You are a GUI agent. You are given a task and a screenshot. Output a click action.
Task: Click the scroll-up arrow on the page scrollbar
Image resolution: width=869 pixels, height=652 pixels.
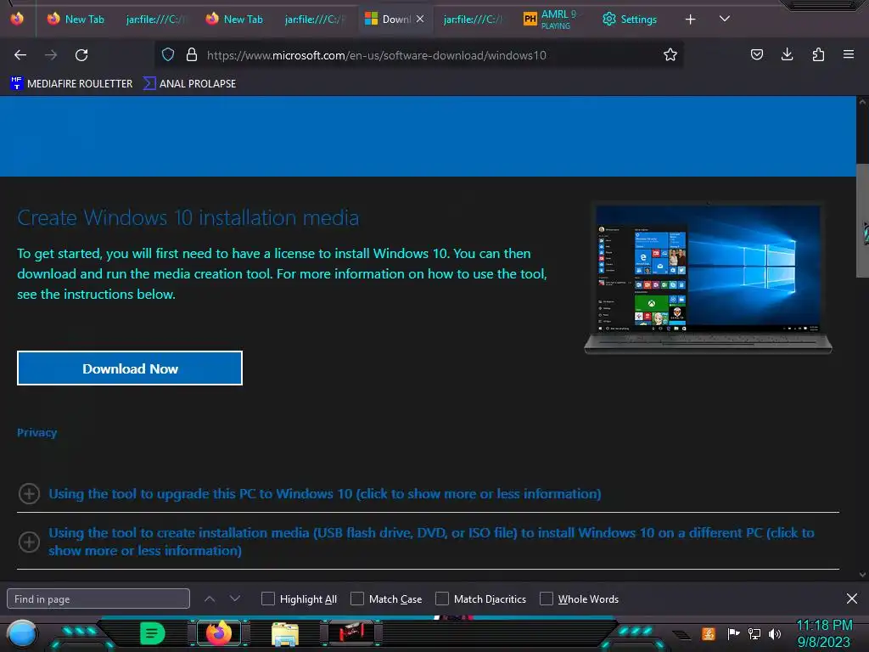[x=862, y=102]
